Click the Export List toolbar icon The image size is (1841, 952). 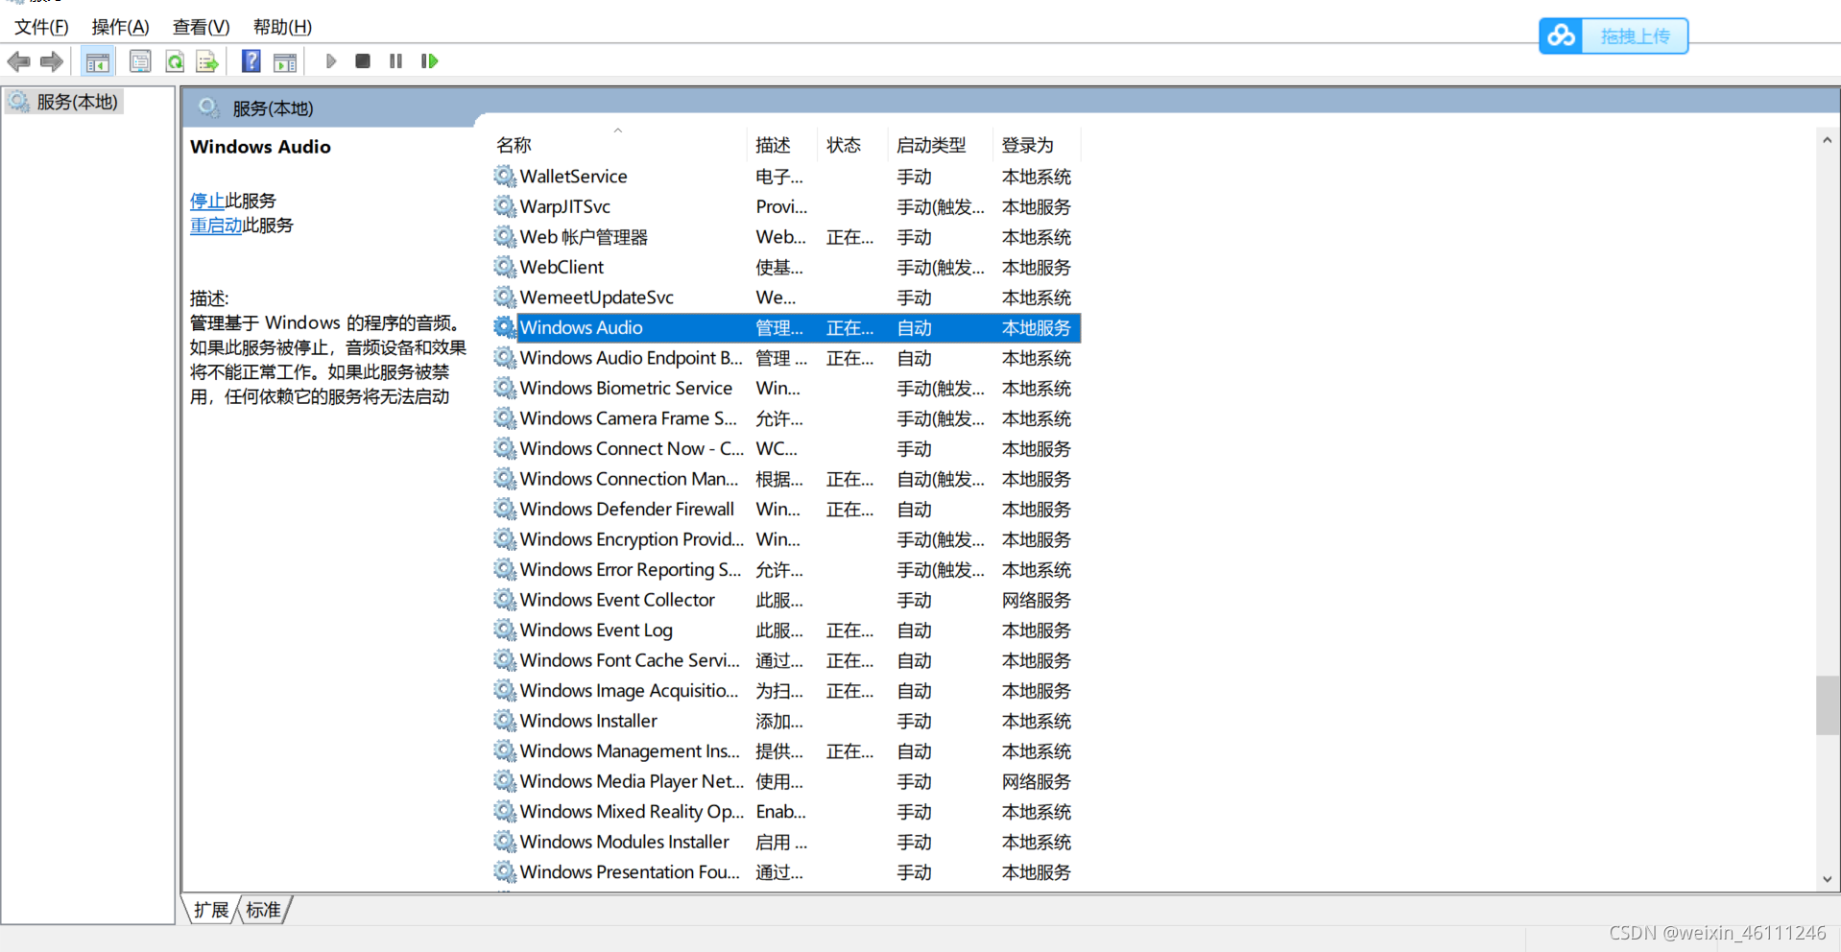click(207, 61)
